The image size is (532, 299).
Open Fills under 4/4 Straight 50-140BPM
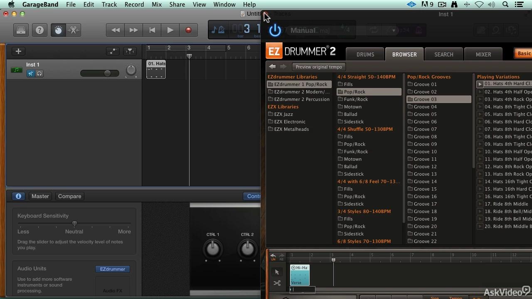tap(345, 84)
